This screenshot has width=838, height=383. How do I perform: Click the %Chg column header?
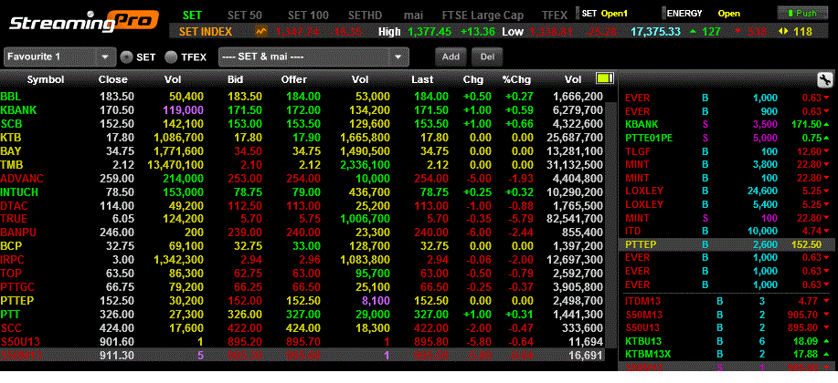point(517,79)
